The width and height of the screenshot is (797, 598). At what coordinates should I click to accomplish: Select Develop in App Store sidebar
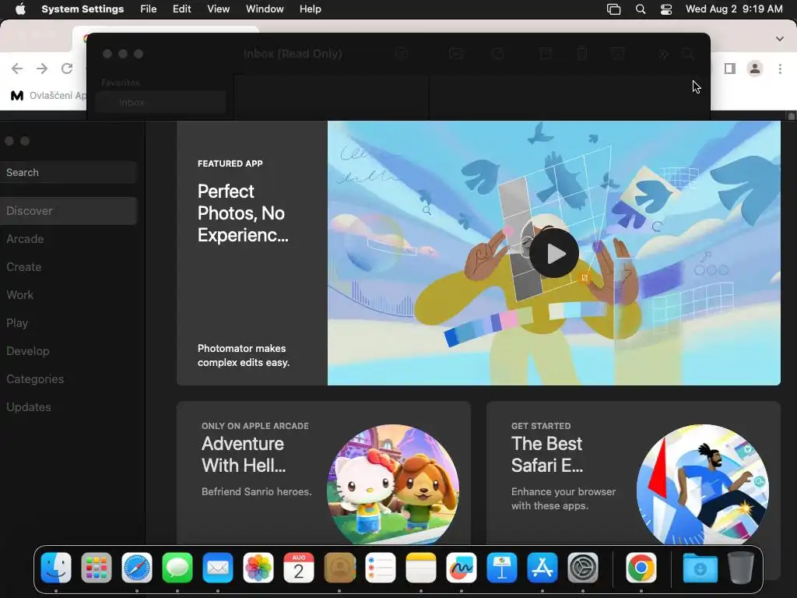pyautogui.click(x=68, y=351)
